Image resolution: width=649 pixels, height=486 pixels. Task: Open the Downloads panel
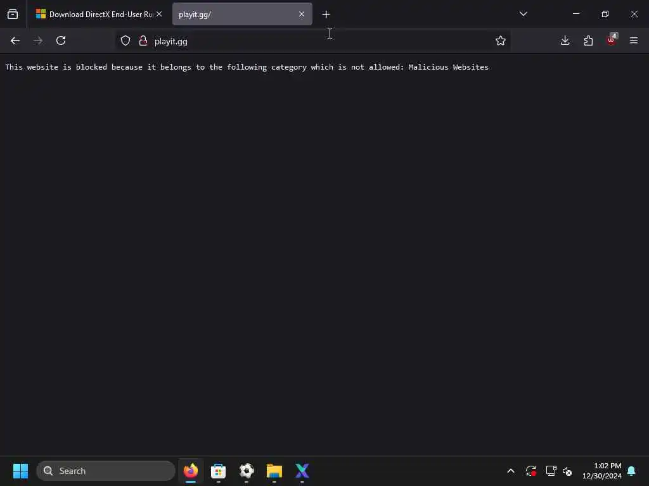pos(565,40)
